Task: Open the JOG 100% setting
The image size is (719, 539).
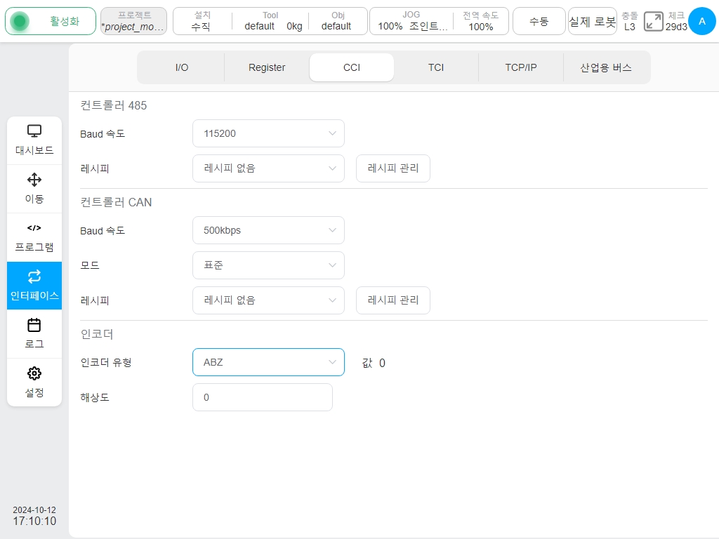Action: pos(411,21)
